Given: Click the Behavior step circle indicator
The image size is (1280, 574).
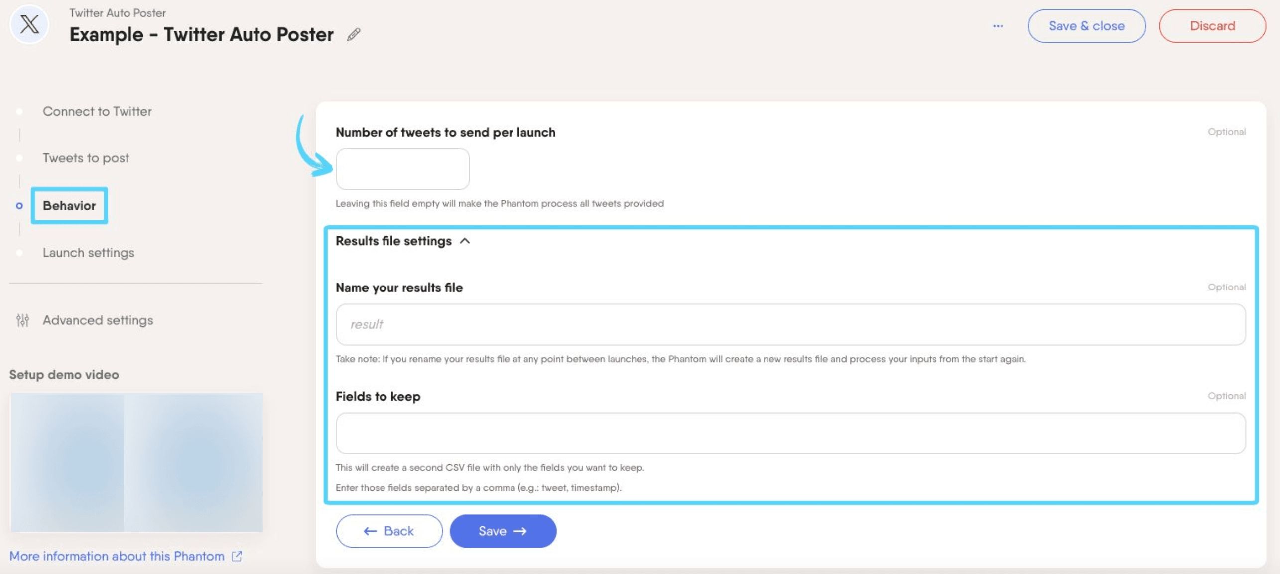Looking at the screenshot, I should point(19,206).
